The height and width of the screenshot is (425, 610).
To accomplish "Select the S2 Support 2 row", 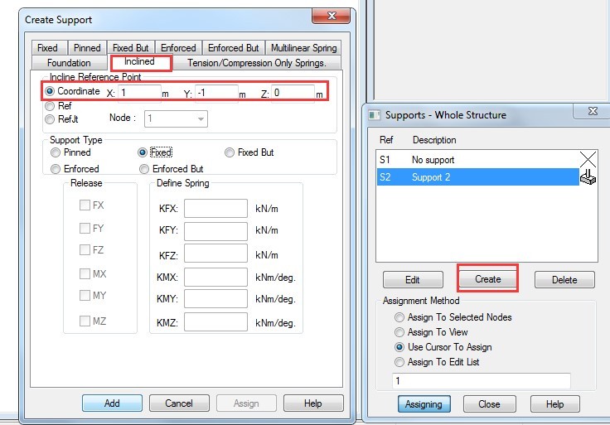I will pyautogui.click(x=477, y=177).
